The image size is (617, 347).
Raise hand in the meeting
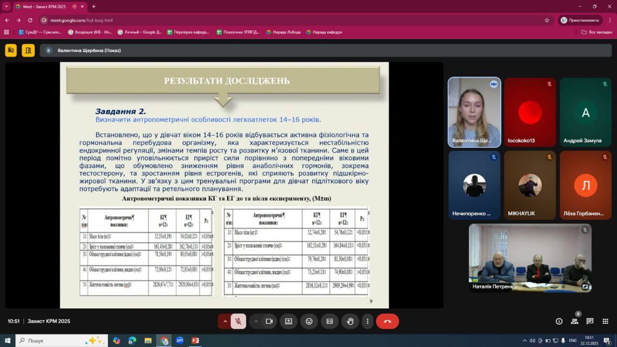pyautogui.click(x=350, y=321)
